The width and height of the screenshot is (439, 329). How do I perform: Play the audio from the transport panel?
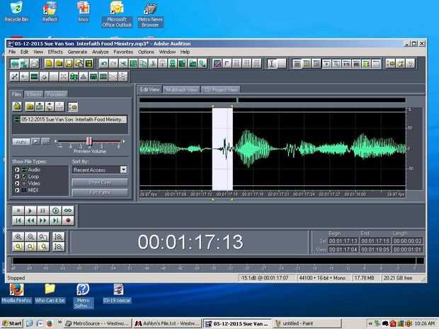[x=30, y=210]
